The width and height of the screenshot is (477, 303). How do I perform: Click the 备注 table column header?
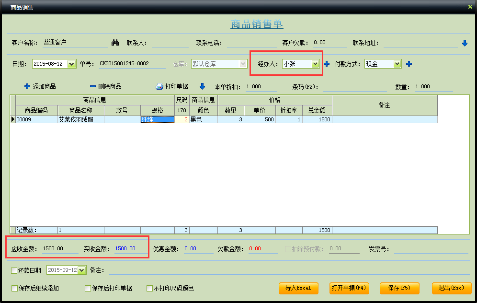point(385,105)
